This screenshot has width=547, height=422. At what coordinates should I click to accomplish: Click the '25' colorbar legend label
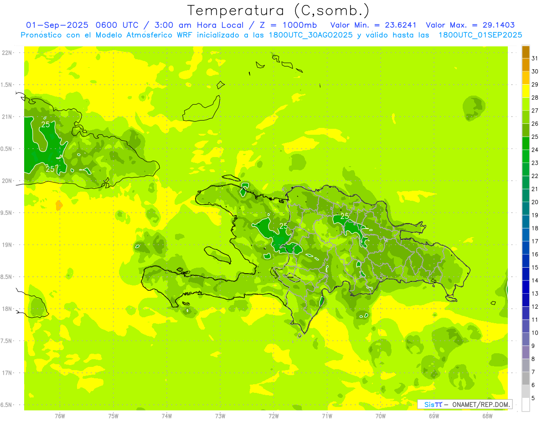pos(535,137)
